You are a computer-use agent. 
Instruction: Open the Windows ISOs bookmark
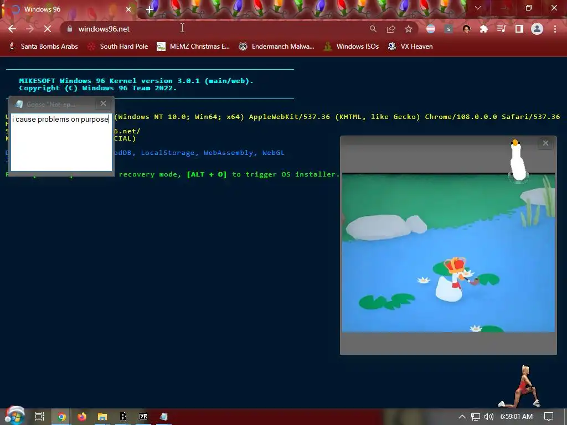(351, 46)
